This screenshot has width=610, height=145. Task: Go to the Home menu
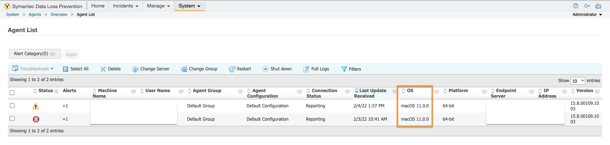coord(98,6)
